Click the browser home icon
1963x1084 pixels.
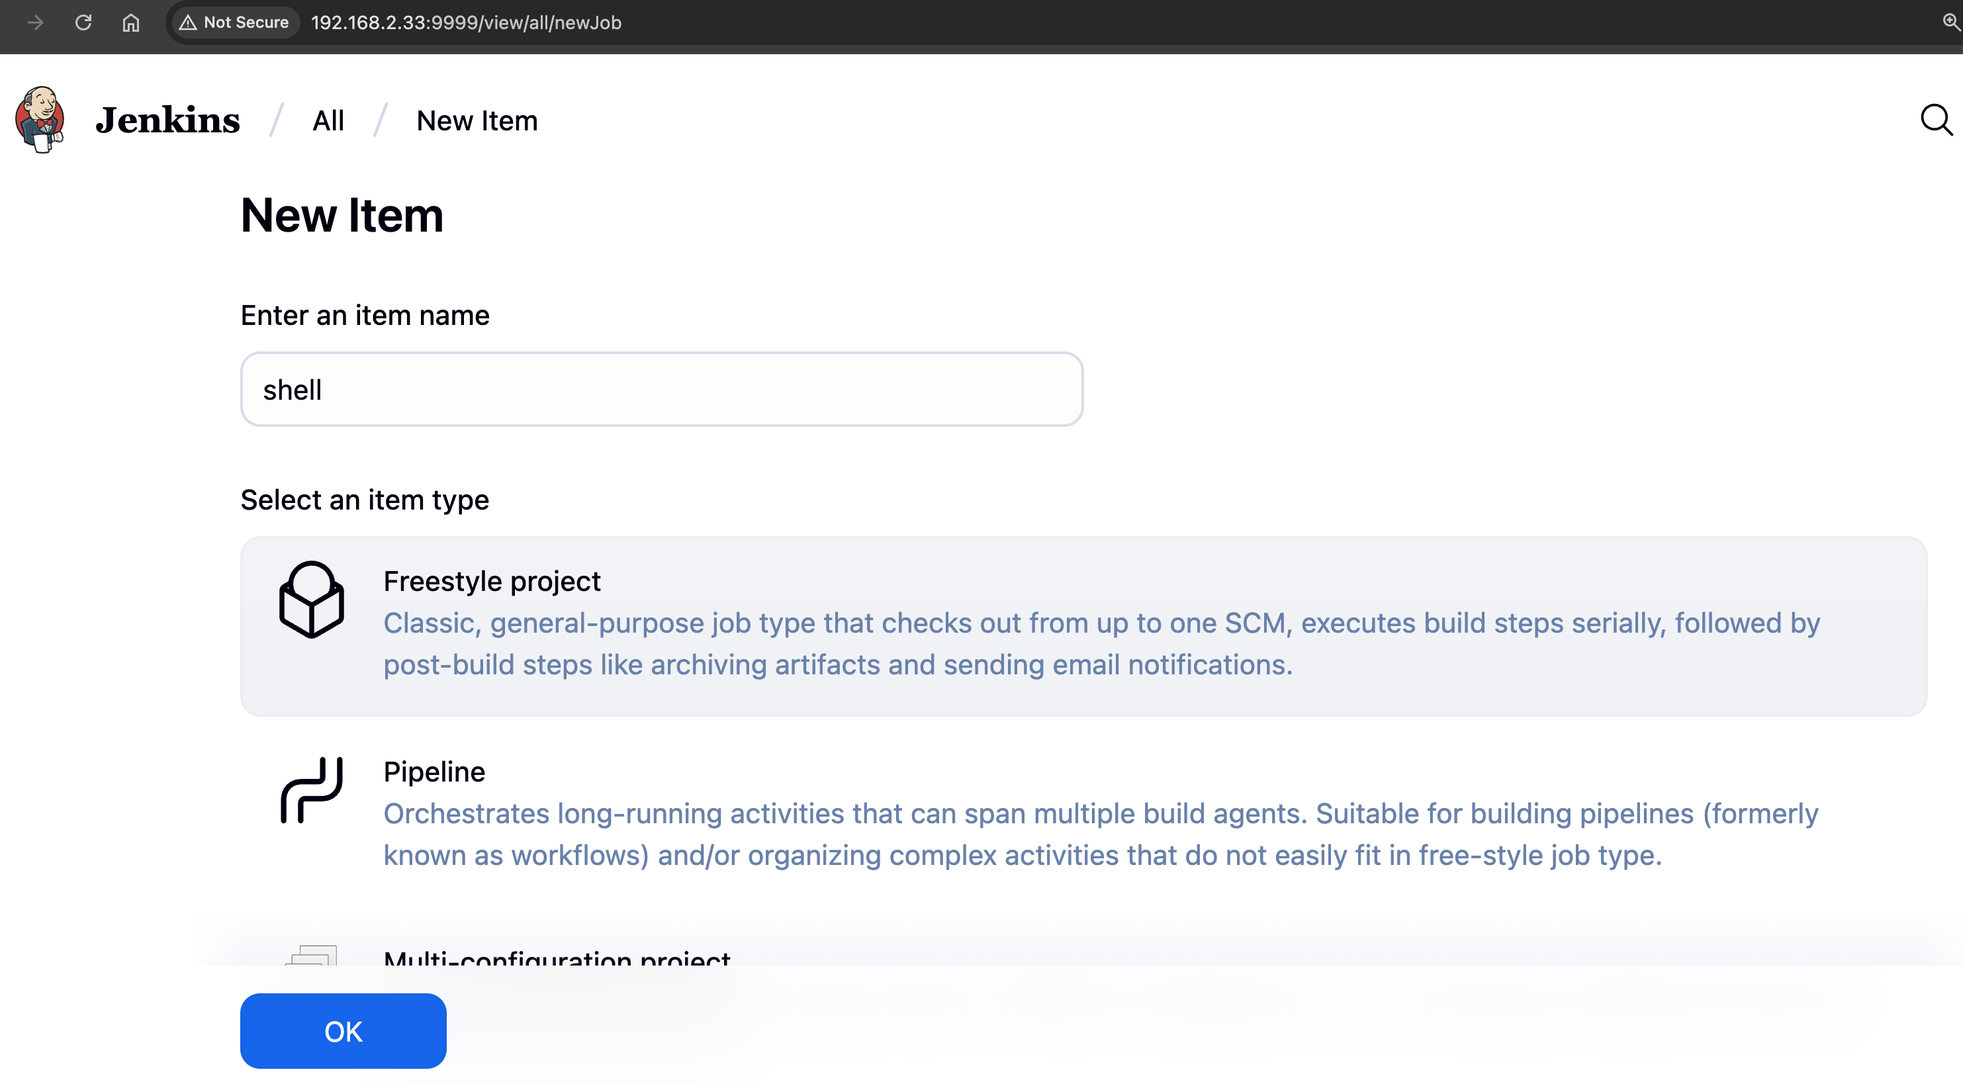131,23
